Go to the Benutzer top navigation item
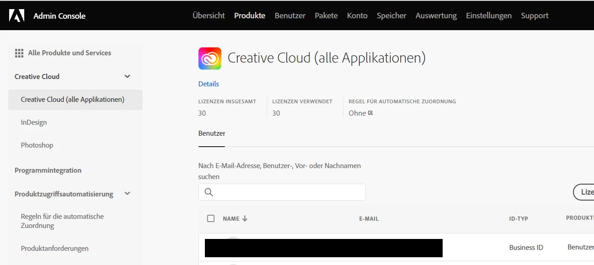Viewport: 594px width, 265px height. coord(290,16)
